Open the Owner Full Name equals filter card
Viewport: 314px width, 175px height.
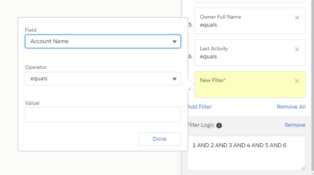click(x=250, y=21)
